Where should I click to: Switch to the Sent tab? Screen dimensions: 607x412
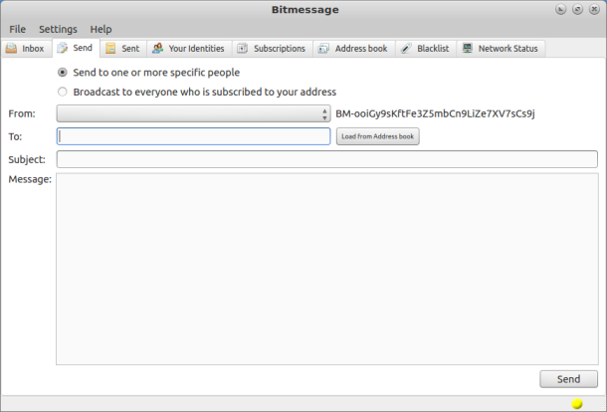pyautogui.click(x=123, y=49)
